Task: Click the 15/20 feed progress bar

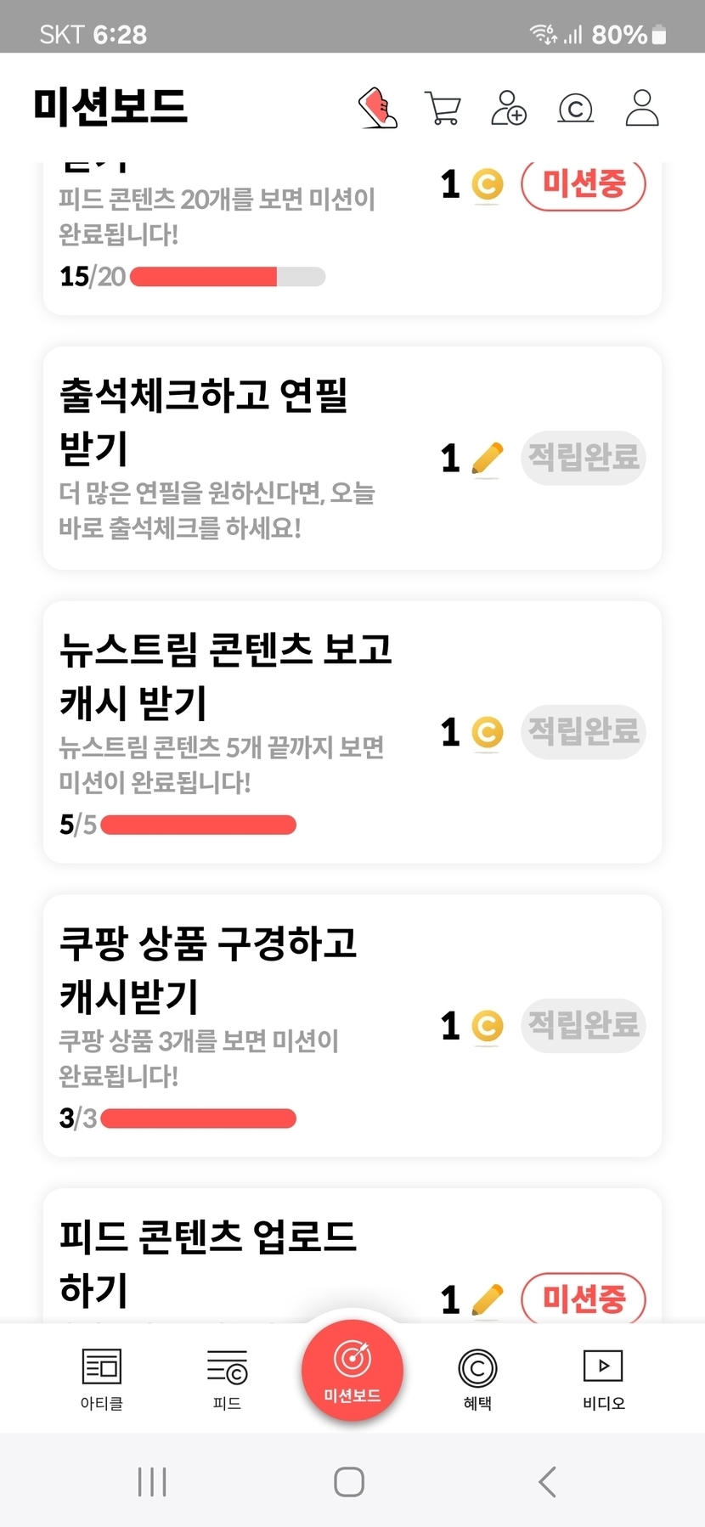Action: point(228,277)
